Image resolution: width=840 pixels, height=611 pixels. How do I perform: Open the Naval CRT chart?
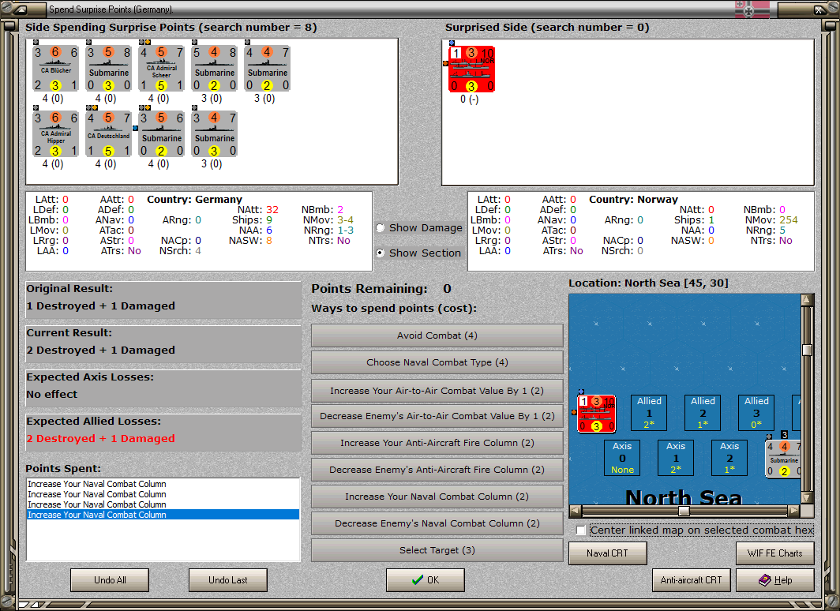point(608,553)
